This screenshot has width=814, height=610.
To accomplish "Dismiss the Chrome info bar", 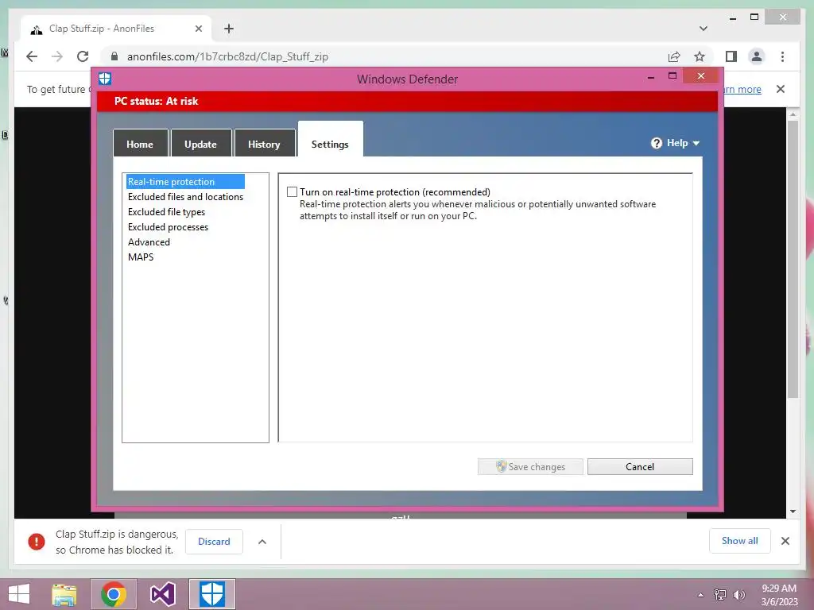I will tap(781, 89).
